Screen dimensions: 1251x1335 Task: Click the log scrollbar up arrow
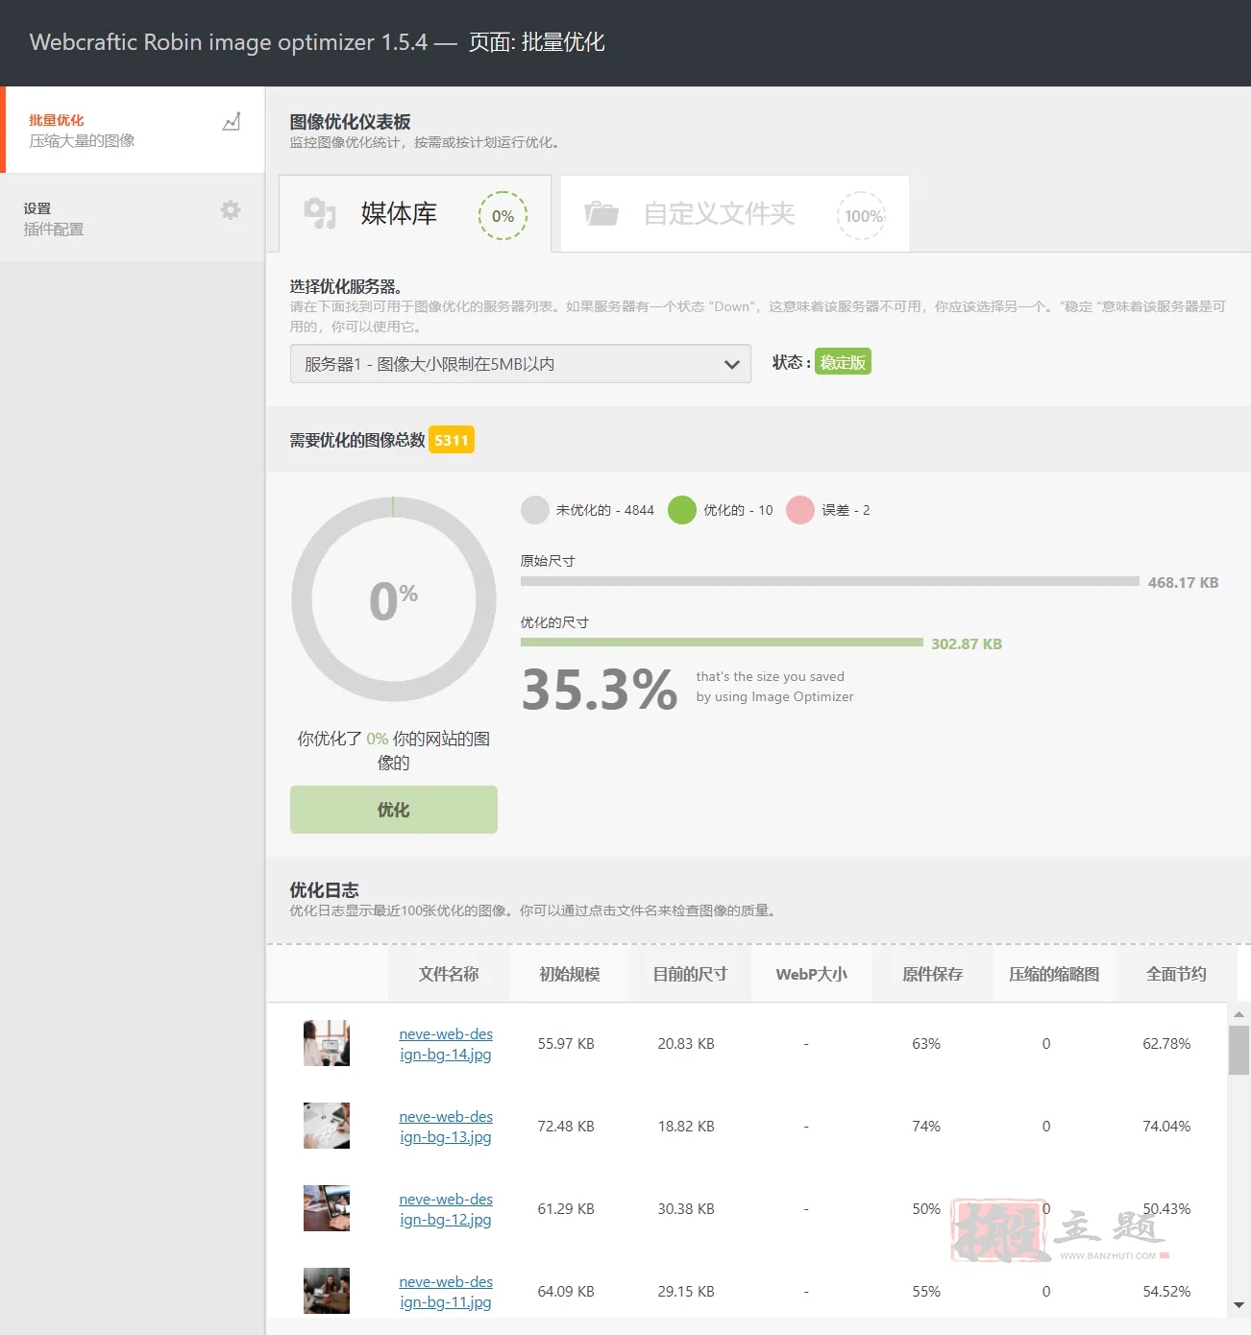coord(1239,1014)
